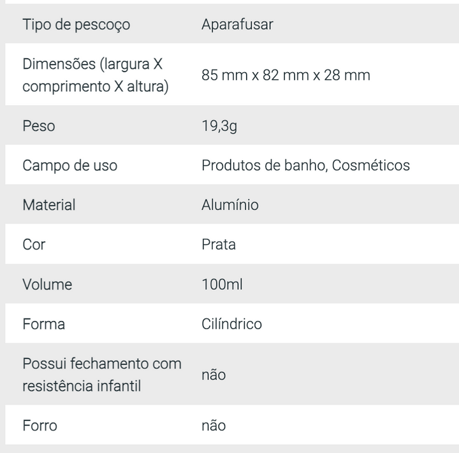Select the '100ml' volume value
Image resolution: width=459 pixels, height=453 pixels.
coord(222,284)
